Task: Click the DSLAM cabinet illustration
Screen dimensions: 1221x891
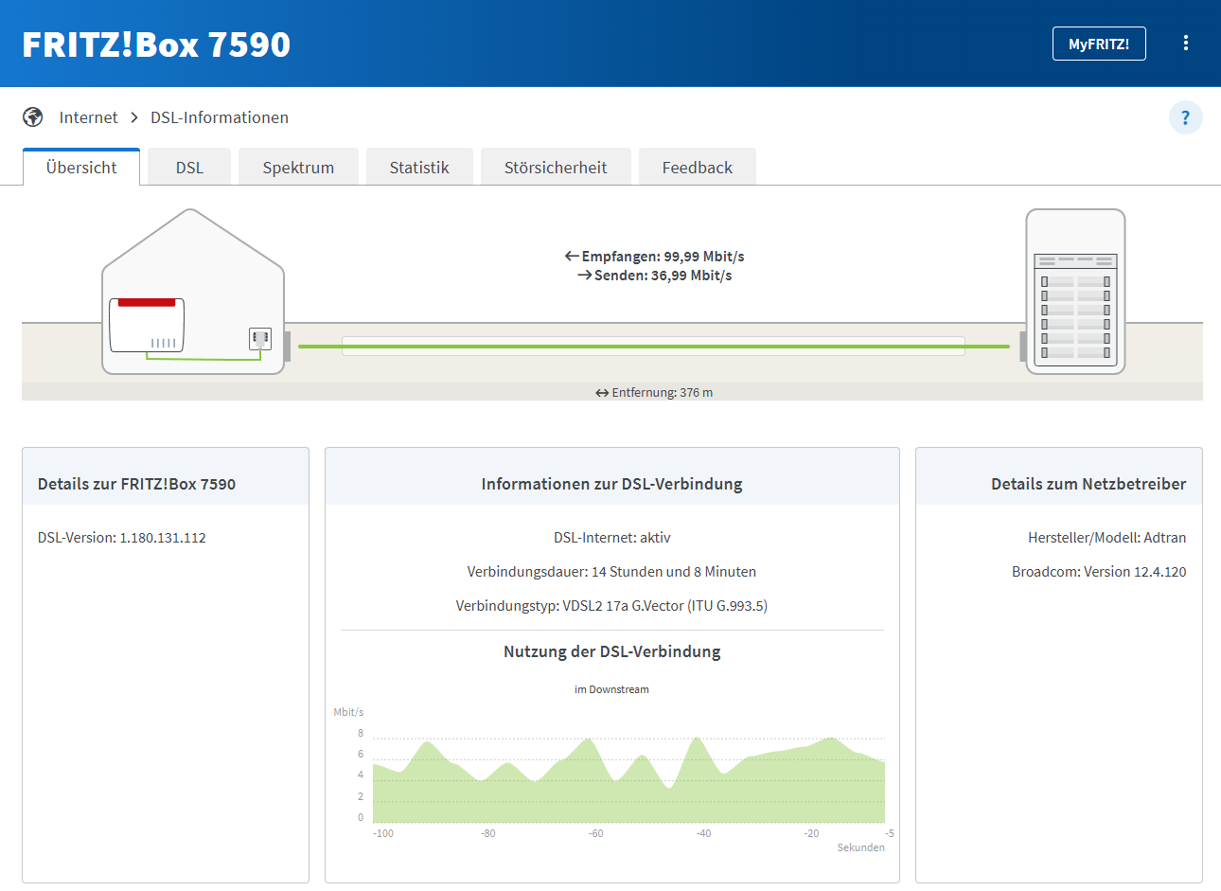Action: tap(1075, 292)
